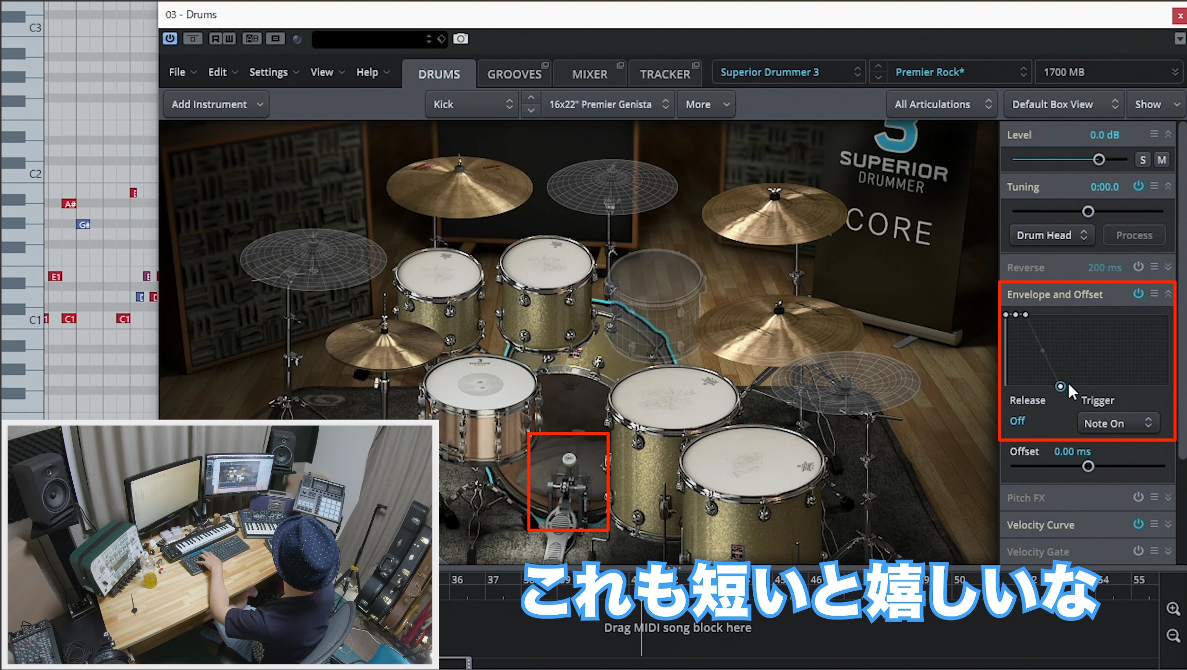Open the Pitch FX section menu icon
1187x670 pixels.
tap(1154, 497)
